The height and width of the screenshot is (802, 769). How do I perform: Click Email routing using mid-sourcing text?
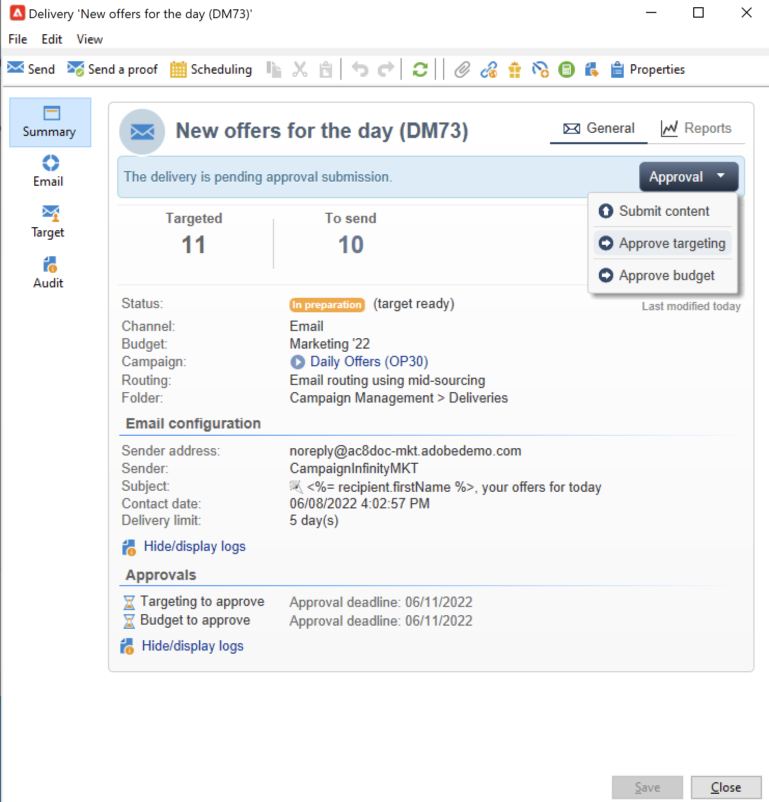click(387, 380)
